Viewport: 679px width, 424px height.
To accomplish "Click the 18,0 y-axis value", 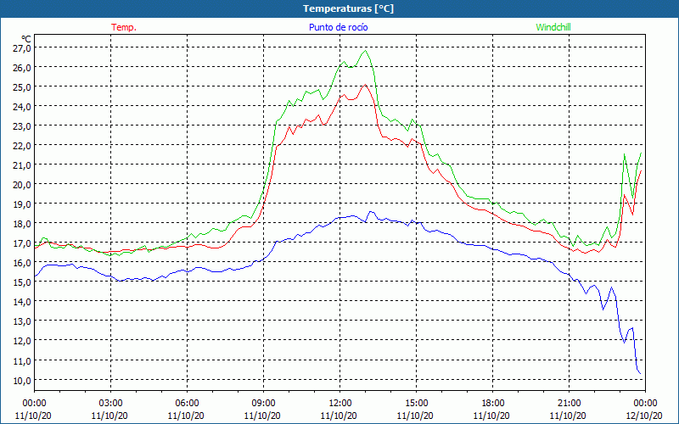I will point(22,224).
